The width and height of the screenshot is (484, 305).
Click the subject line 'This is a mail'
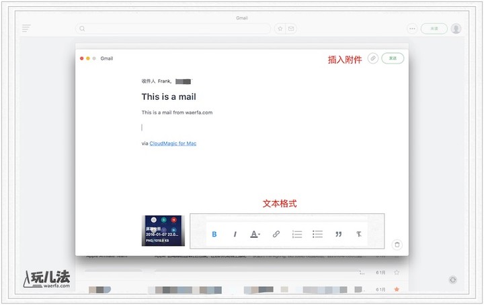click(x=169, y=97)
